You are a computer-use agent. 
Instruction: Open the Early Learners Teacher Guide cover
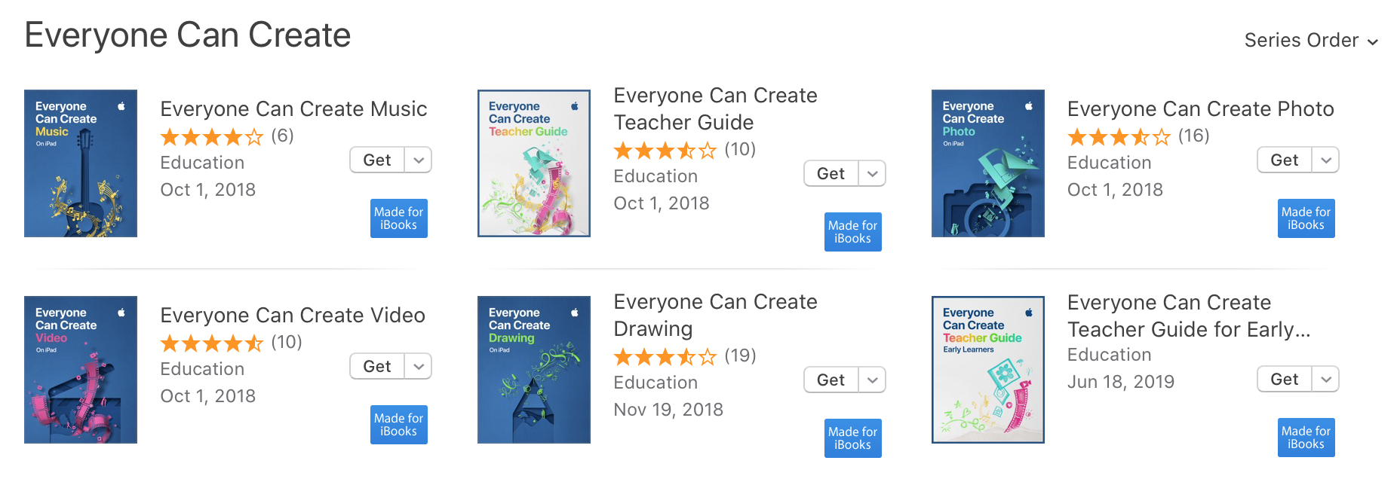988,370
